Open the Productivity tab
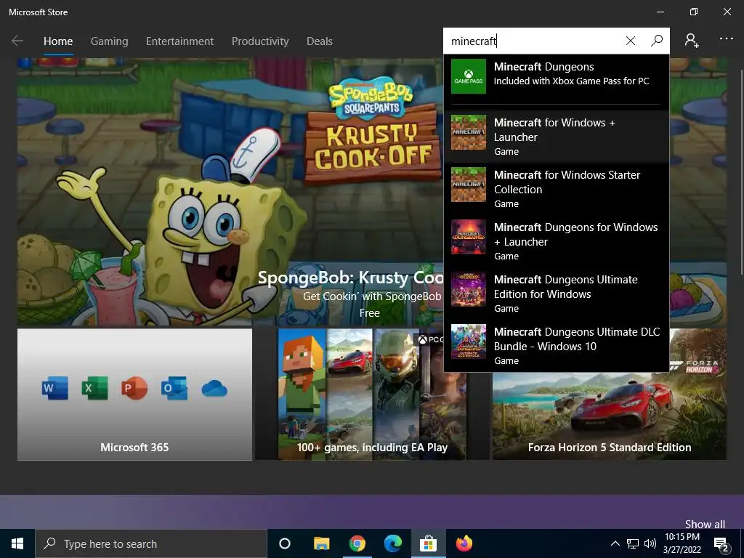744x558 pixels. coord(260,41)
